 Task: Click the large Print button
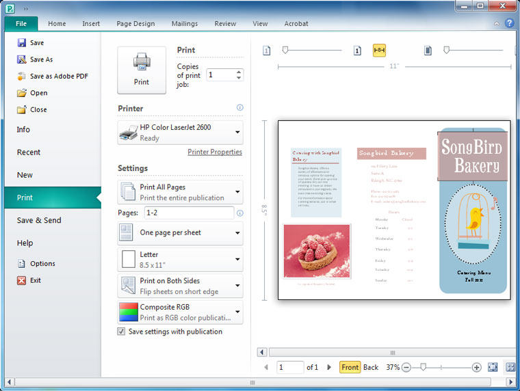(142, 70)
